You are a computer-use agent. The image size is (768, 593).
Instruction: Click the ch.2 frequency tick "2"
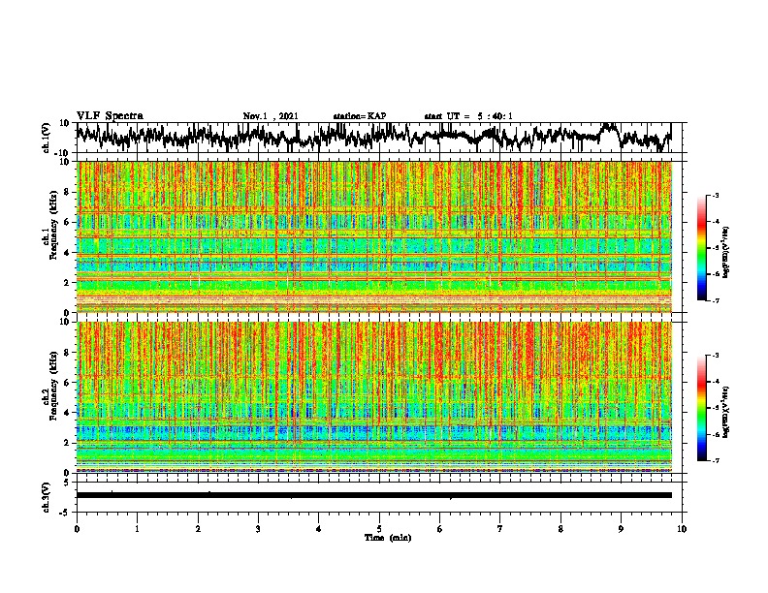point(67,443)
